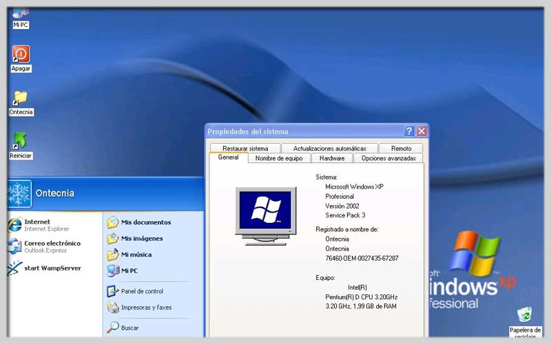551x344 pixels.
Task: Open Impresoras y faxes
Action: click(140, 308)
